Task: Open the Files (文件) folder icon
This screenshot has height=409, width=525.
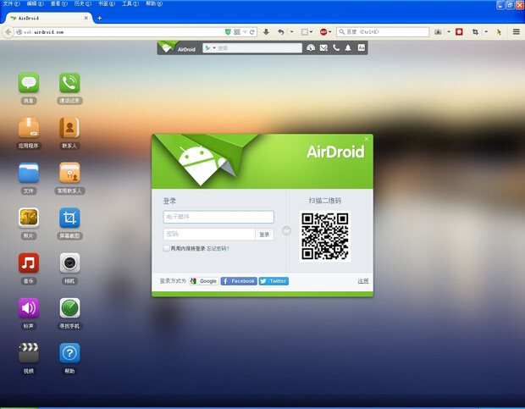Action: pyautogui.click(x=29, y=174)
